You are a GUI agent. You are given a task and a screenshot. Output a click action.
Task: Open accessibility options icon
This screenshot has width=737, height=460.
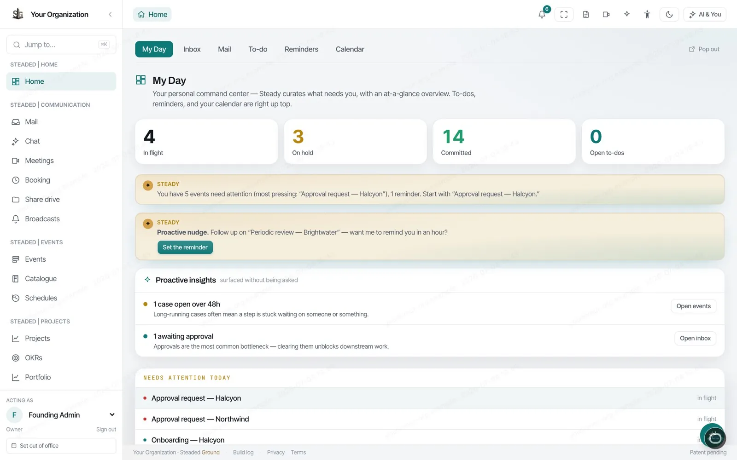(647, 14)
